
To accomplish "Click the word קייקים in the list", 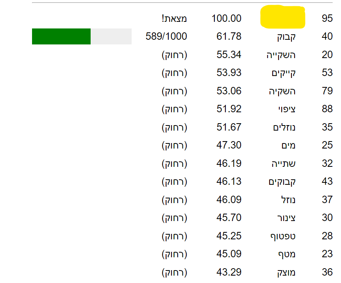I will [x=284, y=73].
